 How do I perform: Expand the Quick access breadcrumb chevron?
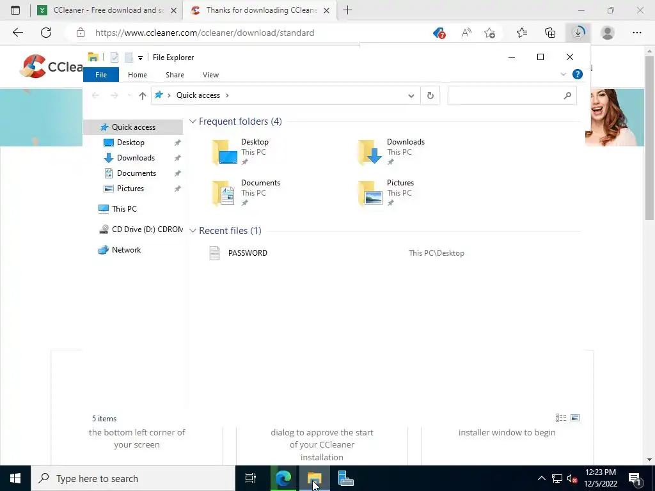pos(227,95)
